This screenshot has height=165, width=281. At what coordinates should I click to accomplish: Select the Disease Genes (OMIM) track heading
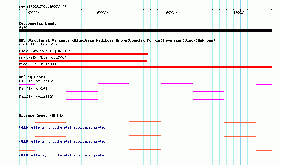point(41,115)
